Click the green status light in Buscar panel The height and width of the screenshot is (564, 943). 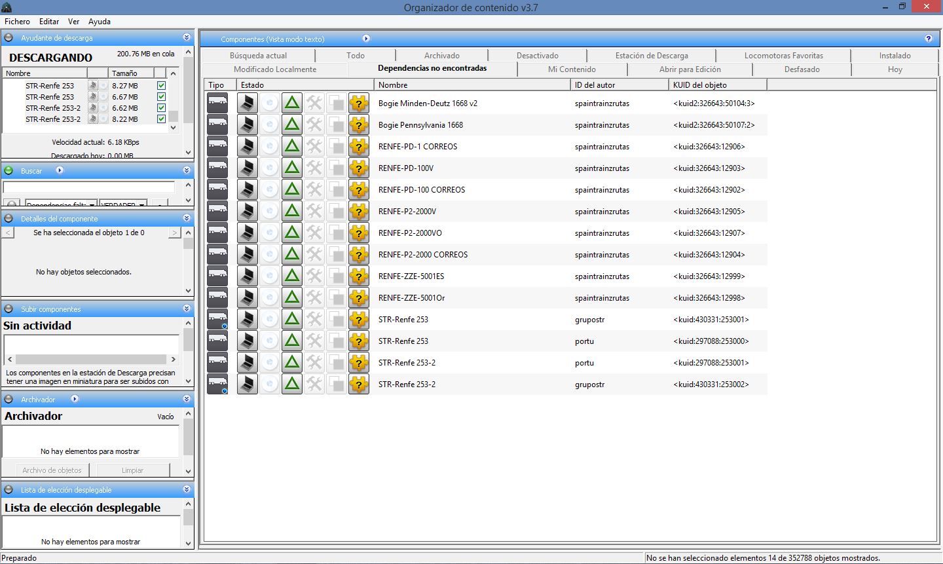(x=9, y=171)
